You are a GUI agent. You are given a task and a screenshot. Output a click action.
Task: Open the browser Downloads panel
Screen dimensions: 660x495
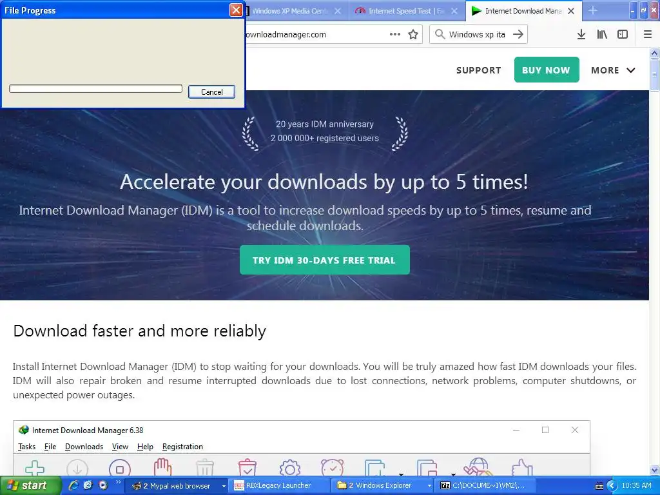[x=581, y=35]
